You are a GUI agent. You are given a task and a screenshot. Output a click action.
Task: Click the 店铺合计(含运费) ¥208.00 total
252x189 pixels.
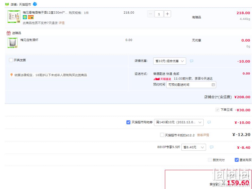(x=227, y=97)
